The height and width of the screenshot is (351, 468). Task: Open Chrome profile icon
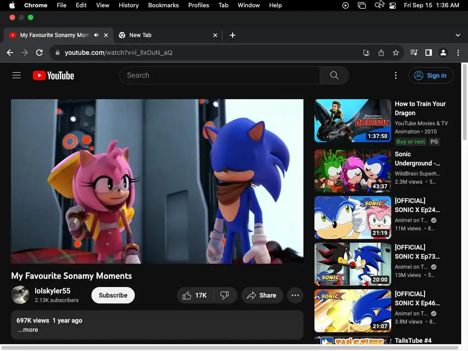443,53
